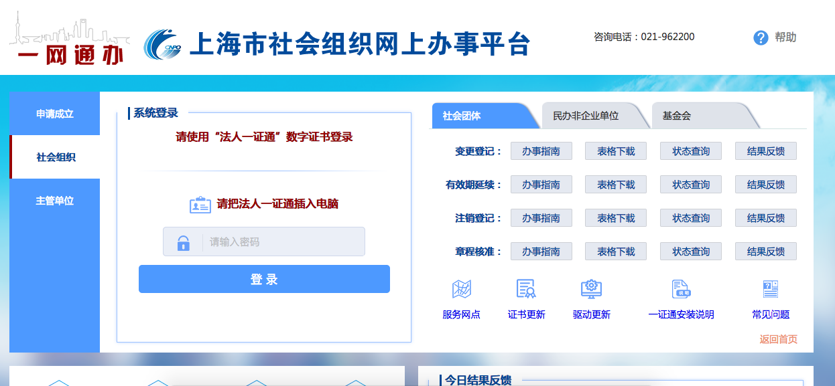
Task: Click the 登录 button
Action: coord(264,279)
